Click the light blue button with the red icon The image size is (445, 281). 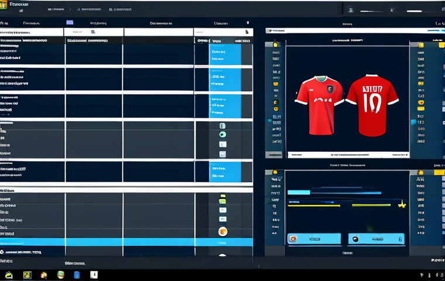314,239
